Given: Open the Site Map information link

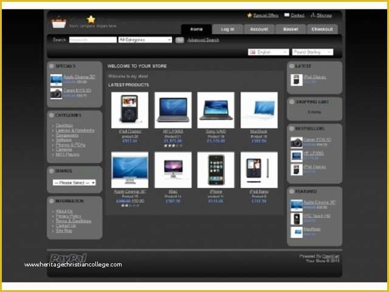Looking at the screenshot, I should 64,231.
